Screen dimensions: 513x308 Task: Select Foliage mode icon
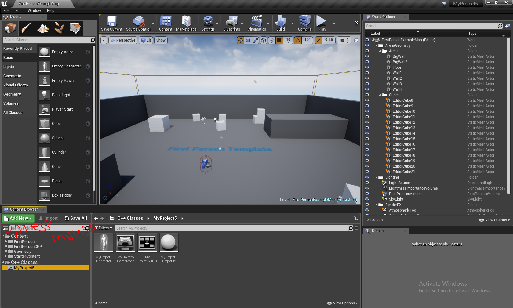click(59, 28)
